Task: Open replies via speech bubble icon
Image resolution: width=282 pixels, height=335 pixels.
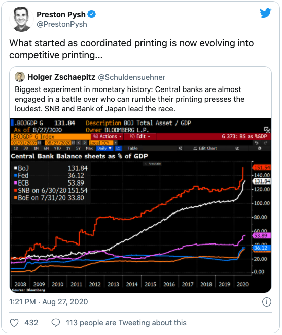Action: 56,323
